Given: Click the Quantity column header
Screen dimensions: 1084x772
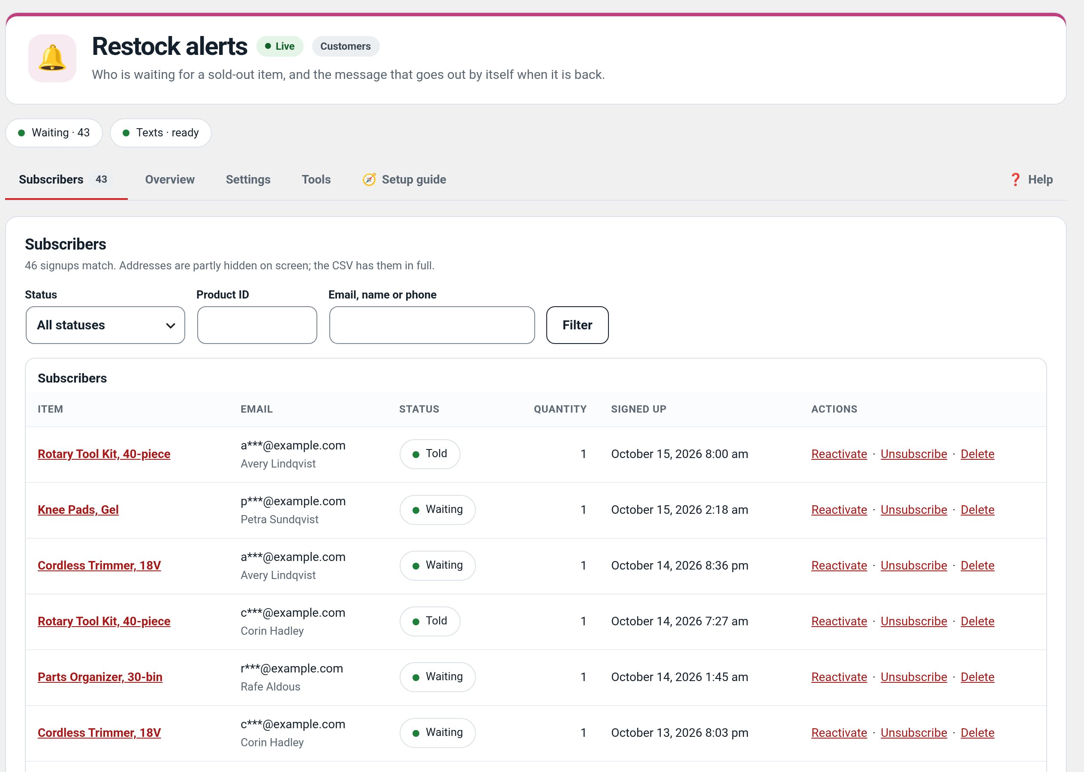Looking at the screenshot, I should tap(560, 409).
